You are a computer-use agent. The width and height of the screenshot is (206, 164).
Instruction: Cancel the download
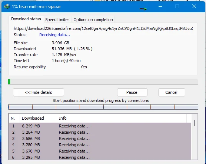172,92
